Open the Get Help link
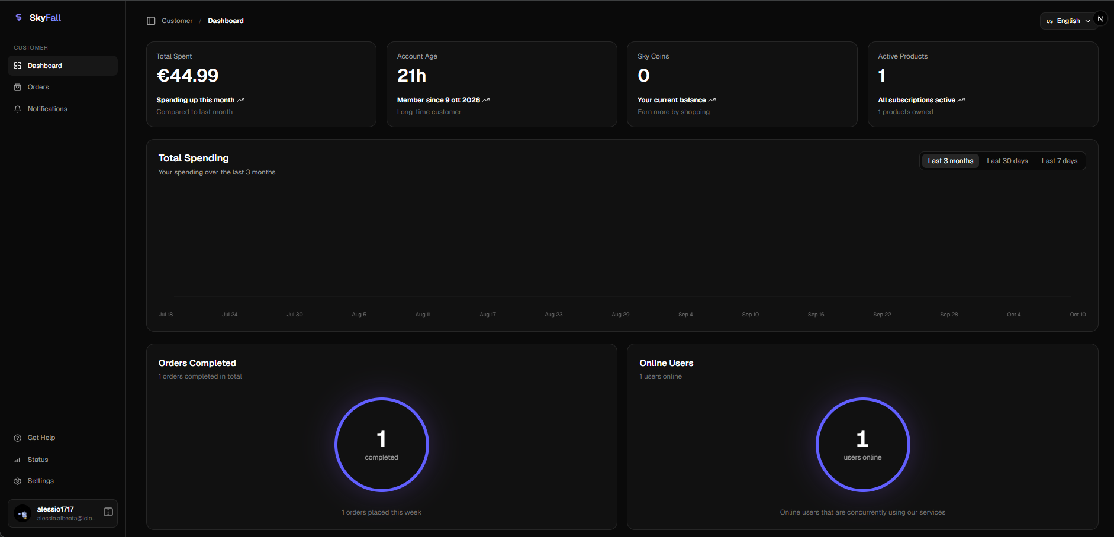The height and width of the screenshot is (537, 1114). pos(63,438)
